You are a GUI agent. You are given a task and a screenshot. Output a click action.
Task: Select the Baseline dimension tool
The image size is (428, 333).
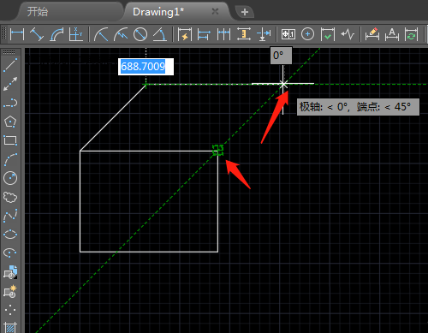204,34
